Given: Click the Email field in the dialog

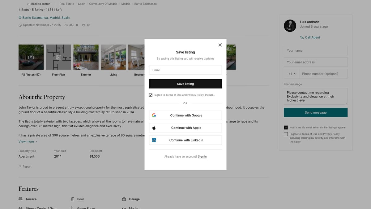Looking at the screenshot, I should (x=185, y=70).
